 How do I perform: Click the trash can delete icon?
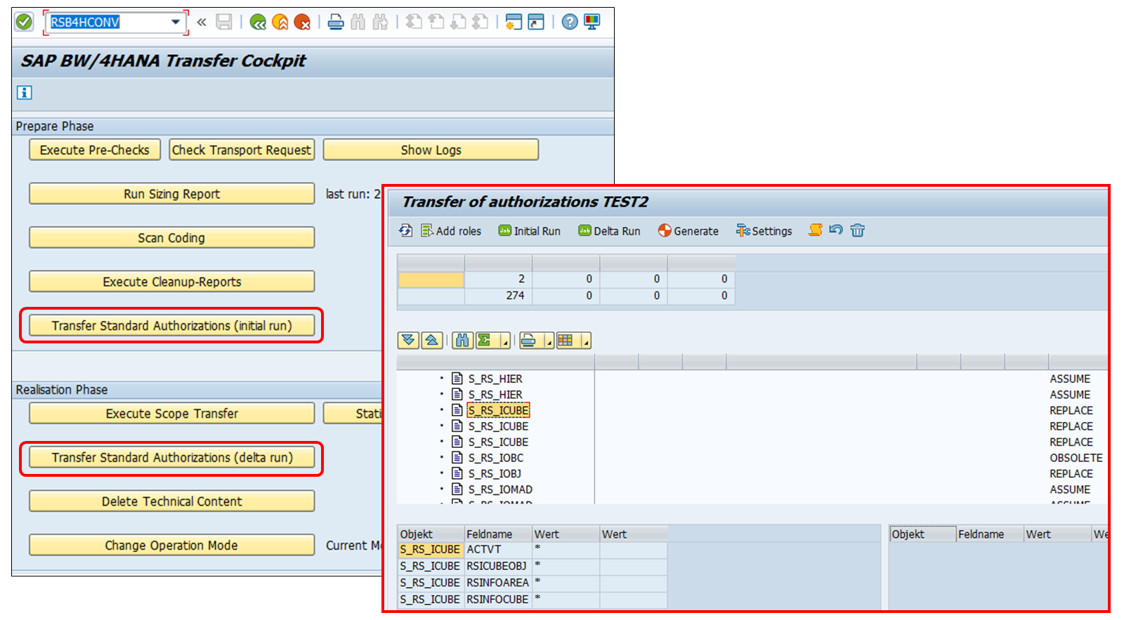pyautogui.click(x=858, y=230)
